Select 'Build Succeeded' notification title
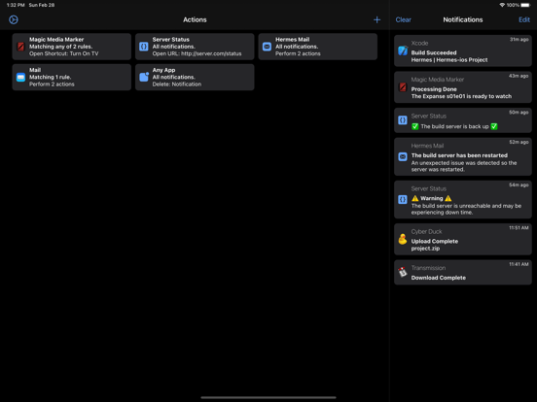This screenshot has height=402, width=537. tap(434, 52)
